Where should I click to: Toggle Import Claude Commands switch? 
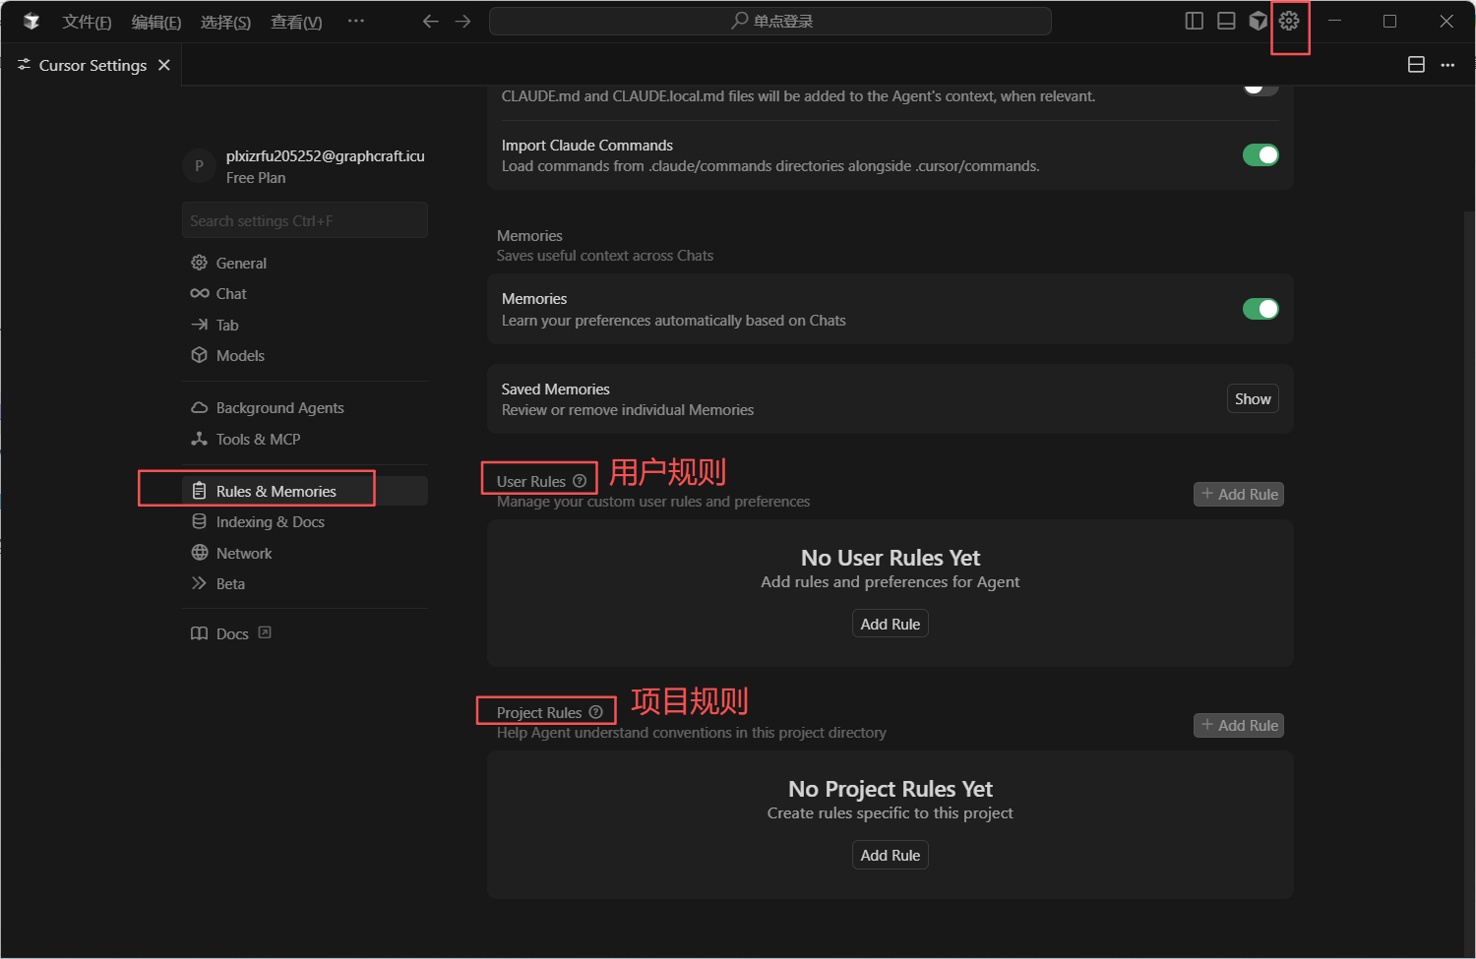(1261, 154)
